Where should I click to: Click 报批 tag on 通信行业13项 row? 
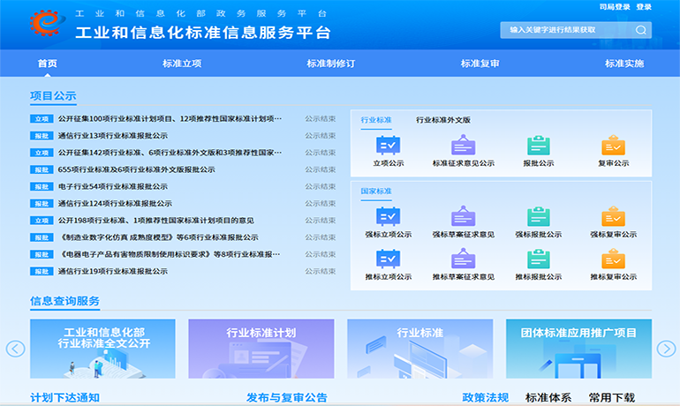click(x=42, y=136)
